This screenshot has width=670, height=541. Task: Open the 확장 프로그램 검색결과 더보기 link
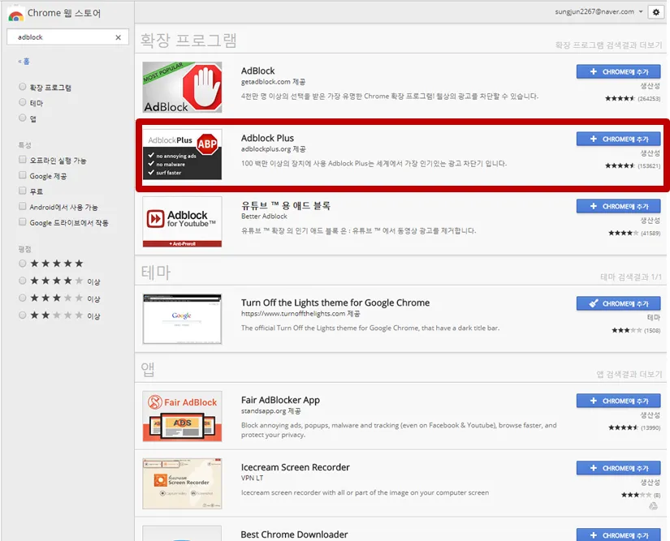[608, 45]
